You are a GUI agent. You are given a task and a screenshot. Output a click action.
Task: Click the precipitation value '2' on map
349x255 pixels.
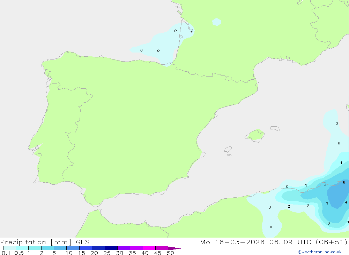(329, 224)
